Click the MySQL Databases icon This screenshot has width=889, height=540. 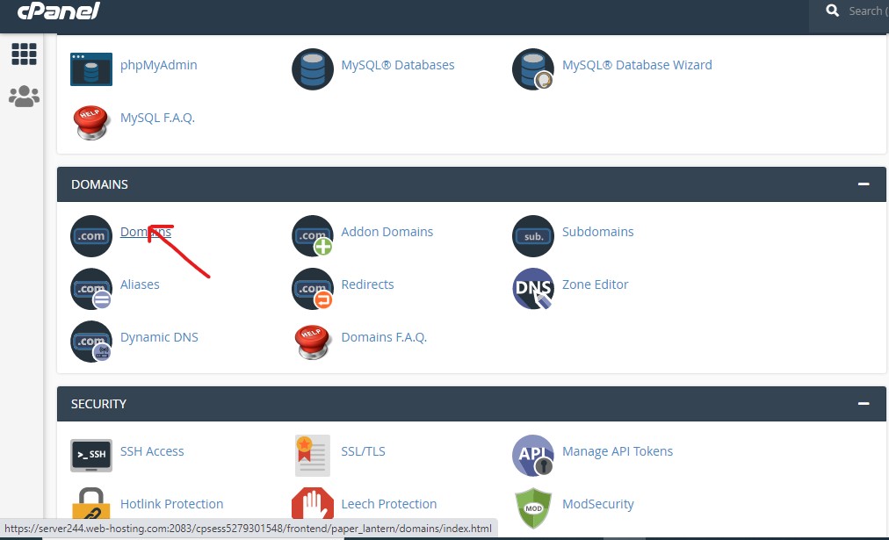pos(313,69)
